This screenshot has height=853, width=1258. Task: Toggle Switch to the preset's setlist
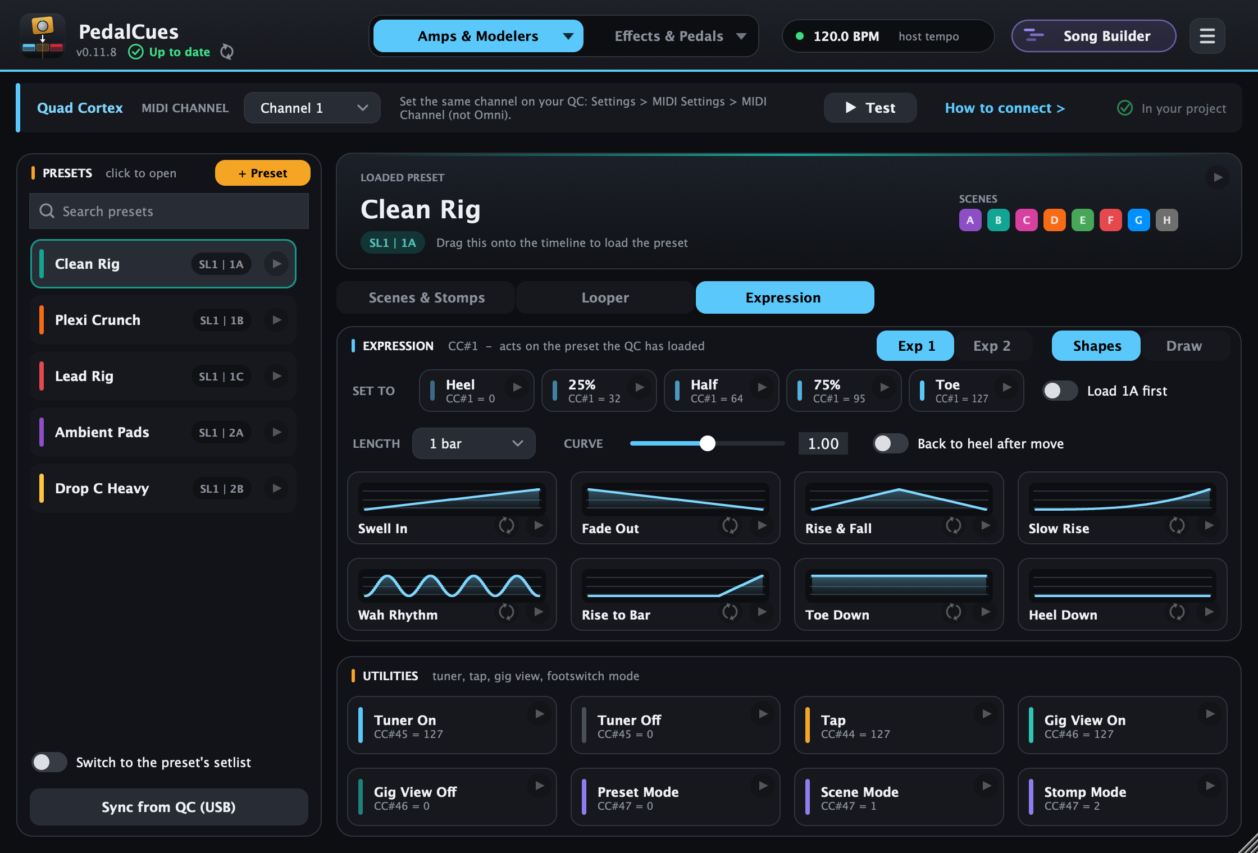(x=49, y=762)
